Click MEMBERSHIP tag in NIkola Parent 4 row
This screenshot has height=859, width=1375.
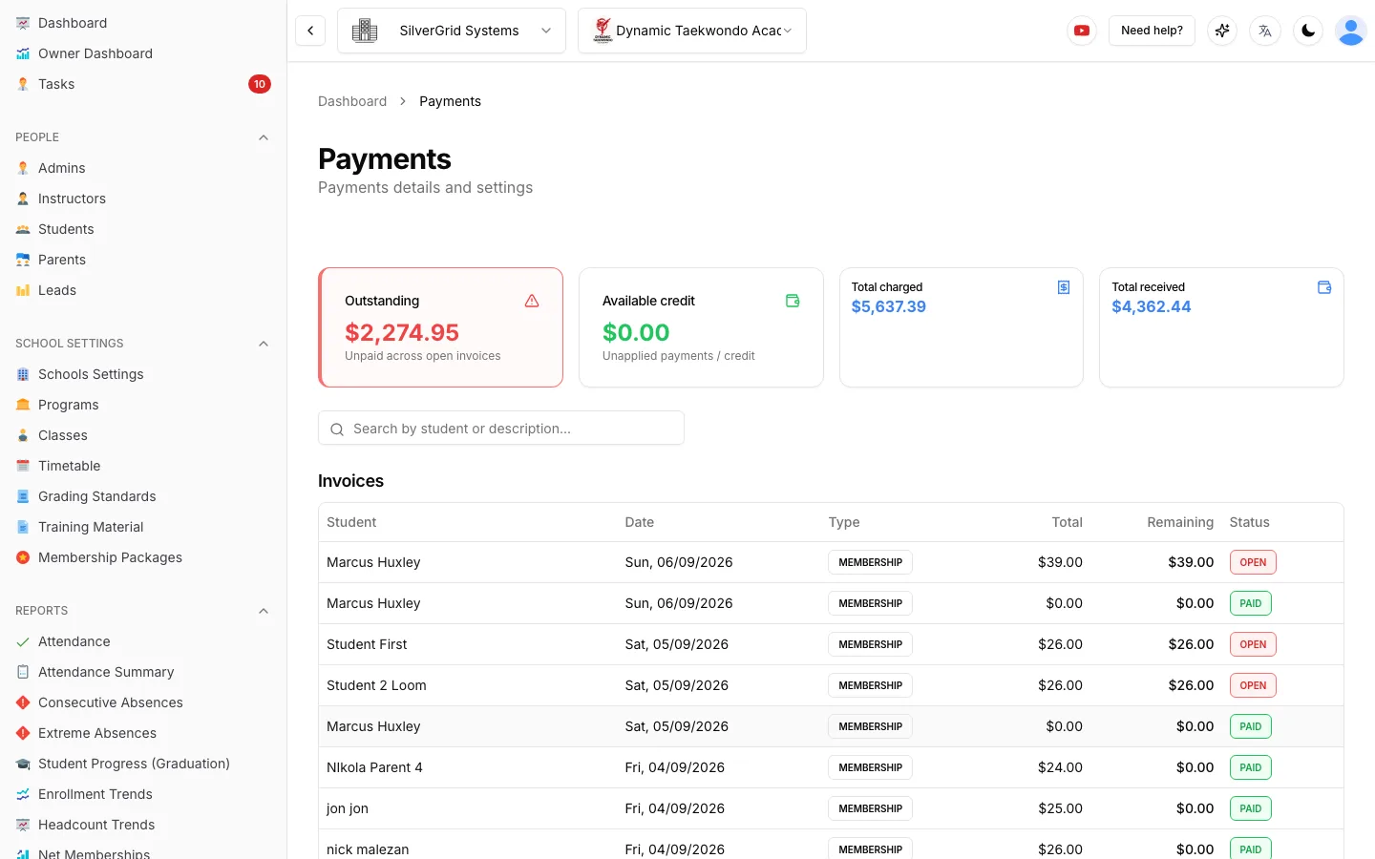[870, 767]
